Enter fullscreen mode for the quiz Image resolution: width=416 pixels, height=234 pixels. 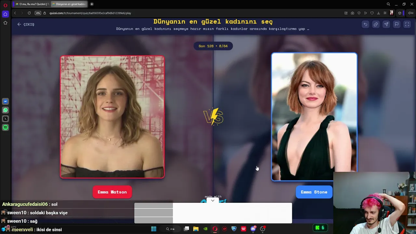[x=407, y=24]
